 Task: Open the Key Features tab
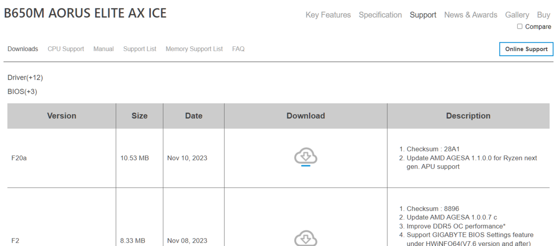tap(328, 15)
